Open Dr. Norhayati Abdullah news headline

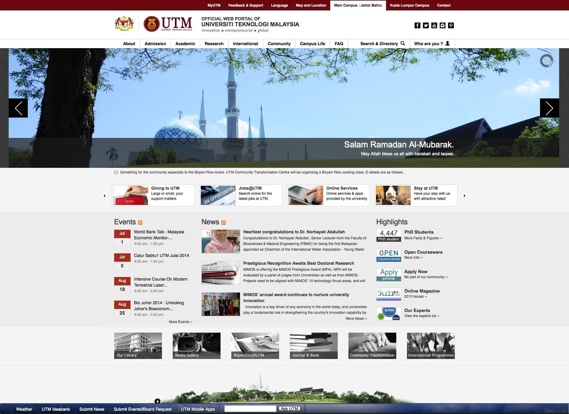click(294, 232)
